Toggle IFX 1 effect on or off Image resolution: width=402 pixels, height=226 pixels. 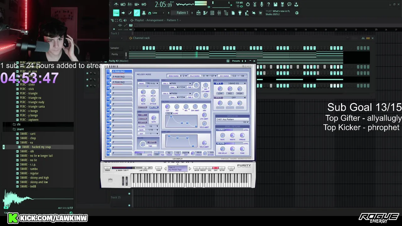tap(218, 83)
